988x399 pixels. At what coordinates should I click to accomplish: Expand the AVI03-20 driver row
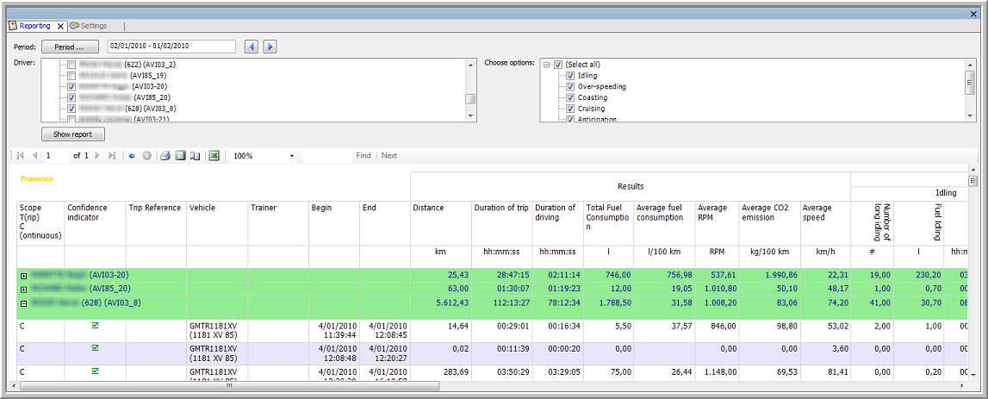(23, 276)
